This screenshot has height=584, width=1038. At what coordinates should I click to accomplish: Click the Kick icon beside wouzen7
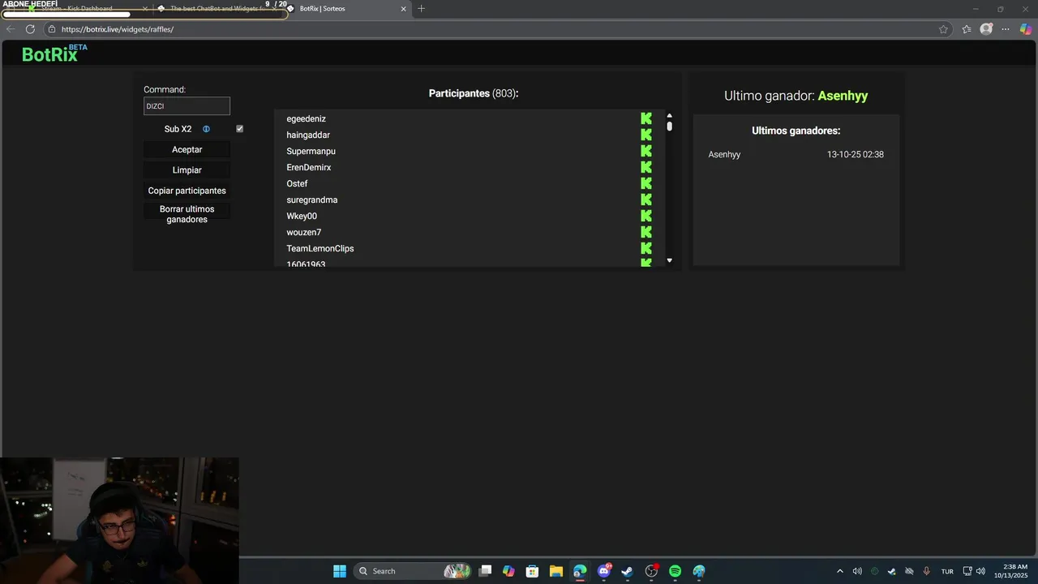tap(646, 232)
